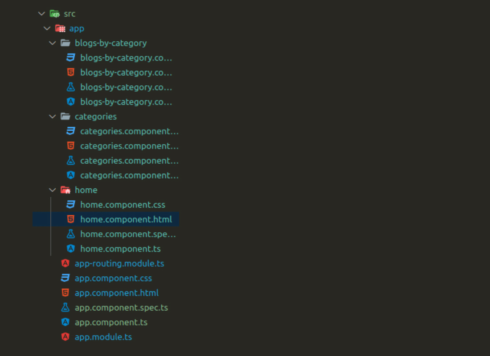Click the app folder icon

(x=61, y=28)
